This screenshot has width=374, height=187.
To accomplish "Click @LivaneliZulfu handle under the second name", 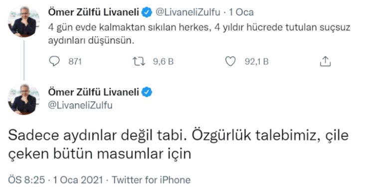I will (x=80, y=105).
